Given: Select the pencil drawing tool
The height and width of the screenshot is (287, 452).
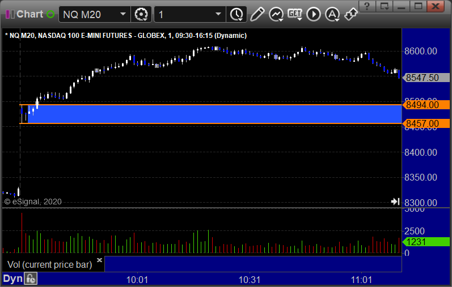Looking at the screenshot, I should pyautogui.click(x=257, y=14).
